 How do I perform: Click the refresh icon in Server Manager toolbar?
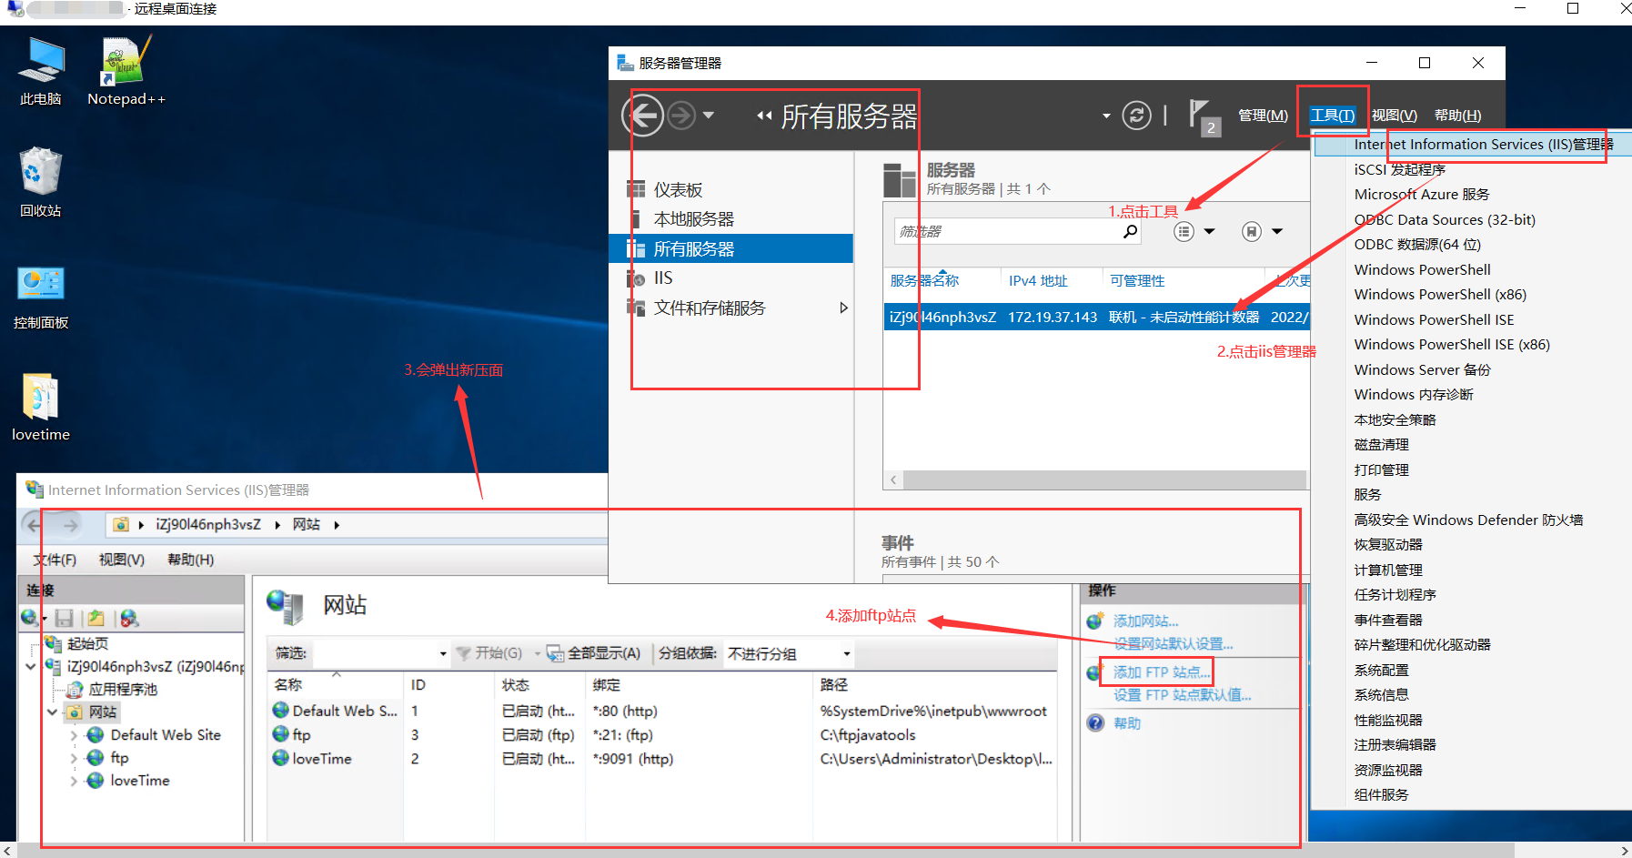tap(1136, 115)
